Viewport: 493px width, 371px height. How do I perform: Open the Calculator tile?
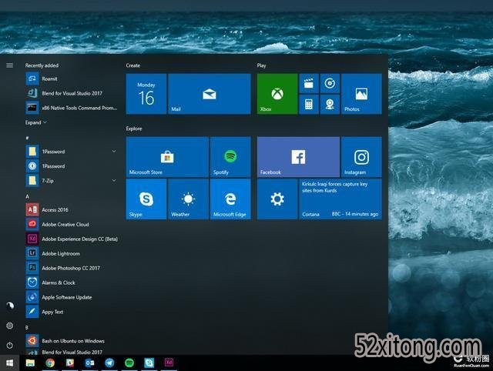(309, 104)
